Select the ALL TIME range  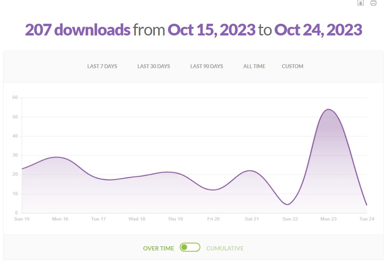(254, 67)
